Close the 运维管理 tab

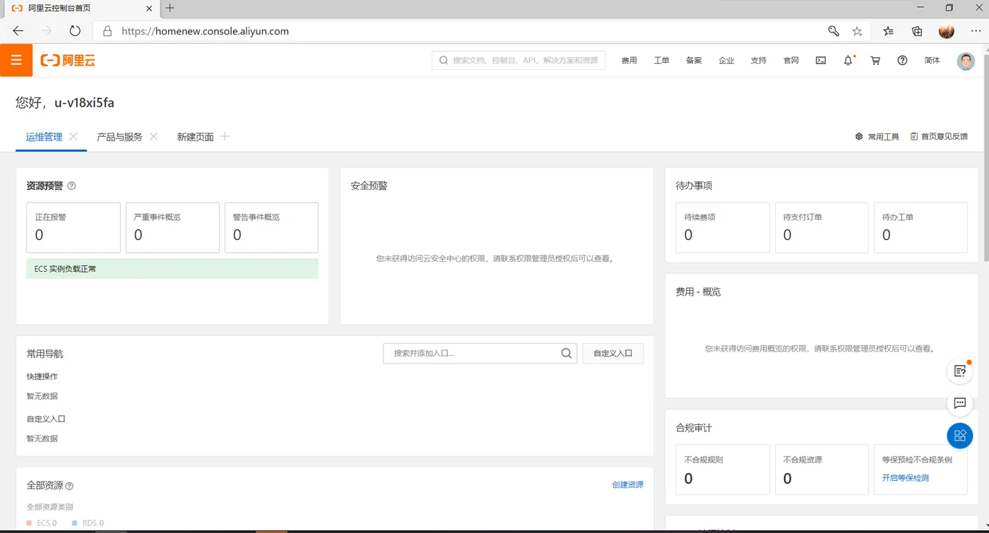click(73, 136)
